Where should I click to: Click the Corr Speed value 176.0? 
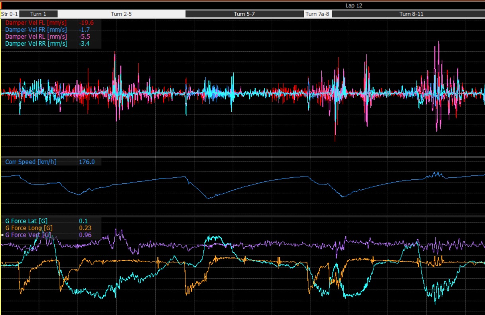click(x=87, y=162)
